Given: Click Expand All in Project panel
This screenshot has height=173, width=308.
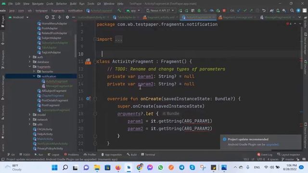Looking at the screenshot, I should (53, 17).
